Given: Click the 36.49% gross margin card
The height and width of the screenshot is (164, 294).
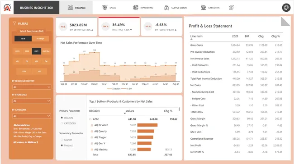Looking at the screenshot, I should [119, 27].
